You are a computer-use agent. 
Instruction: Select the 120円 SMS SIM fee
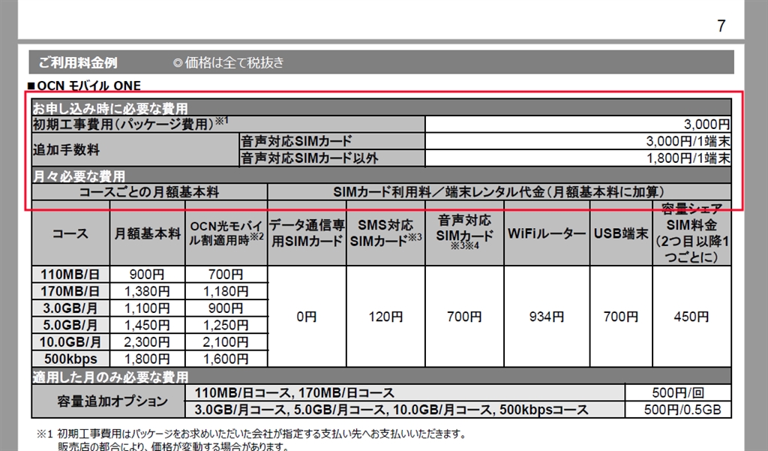(385, 317)
